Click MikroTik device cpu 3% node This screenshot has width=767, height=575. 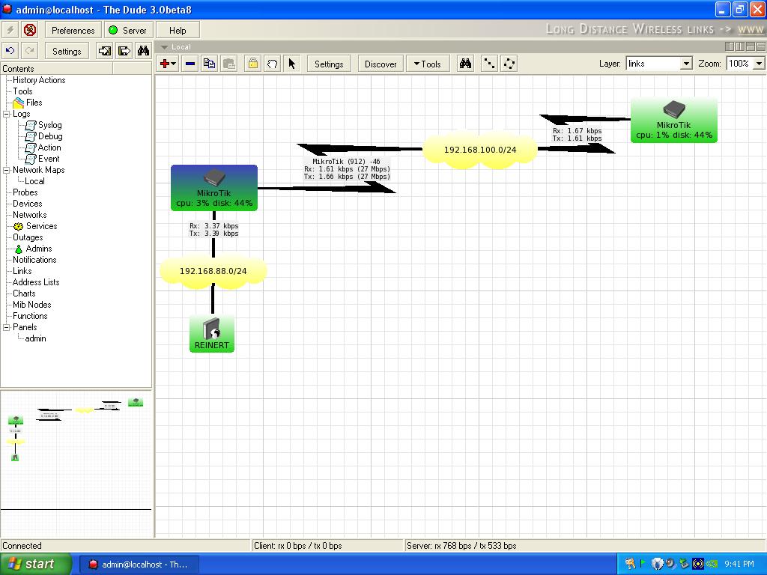tap(214, 188)
